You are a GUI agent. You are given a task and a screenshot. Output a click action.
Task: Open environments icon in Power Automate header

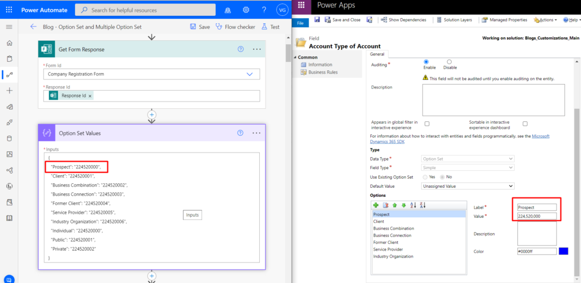coord(228,10)
